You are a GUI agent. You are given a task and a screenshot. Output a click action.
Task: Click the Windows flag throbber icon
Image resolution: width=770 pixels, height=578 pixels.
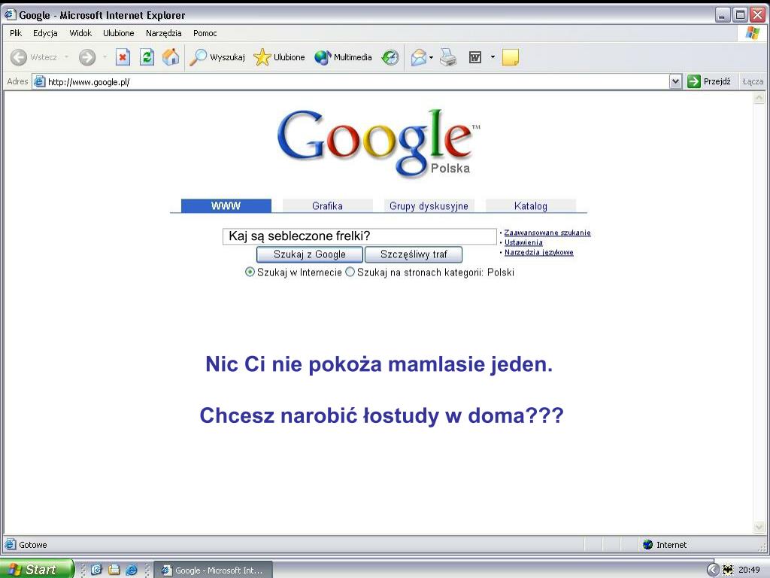753,33
